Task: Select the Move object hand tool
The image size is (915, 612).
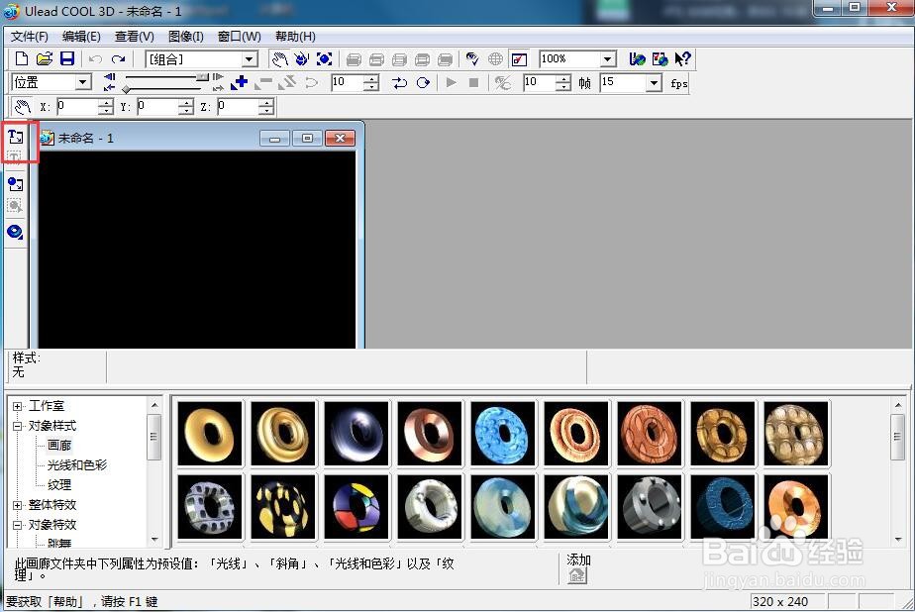Action: [x=280, y=59]
